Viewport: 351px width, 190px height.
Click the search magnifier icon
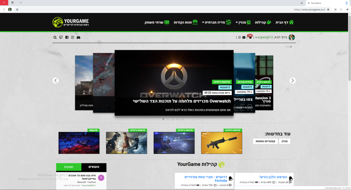tap(55, 38)
